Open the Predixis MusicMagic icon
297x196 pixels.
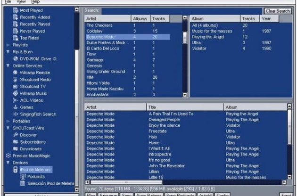point(8,155)
